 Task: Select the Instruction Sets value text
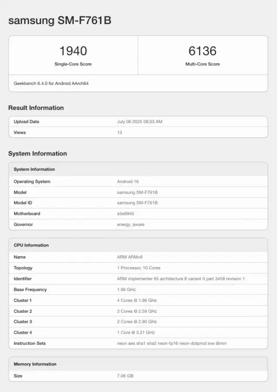[172, 343]
